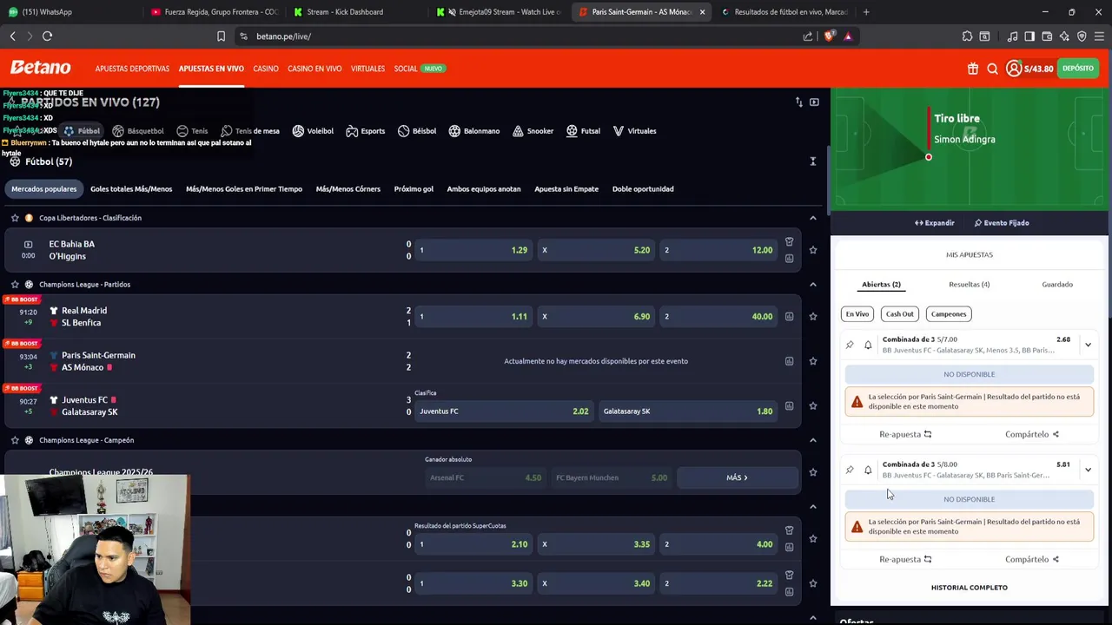Filter bets by Campeones
1112x625 pixels.
[949, 314]
